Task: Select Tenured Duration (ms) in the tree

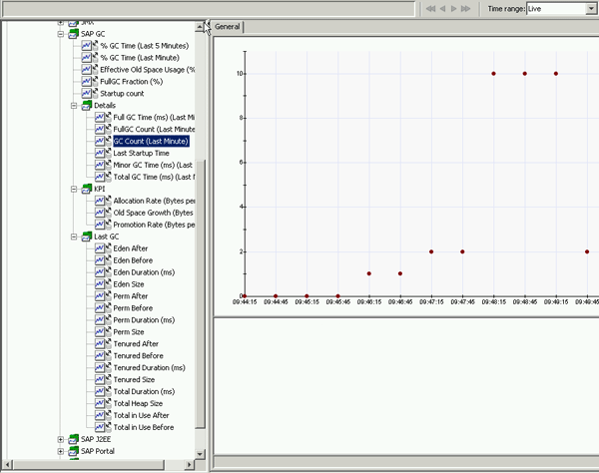Action: click(x=149, y=367)
